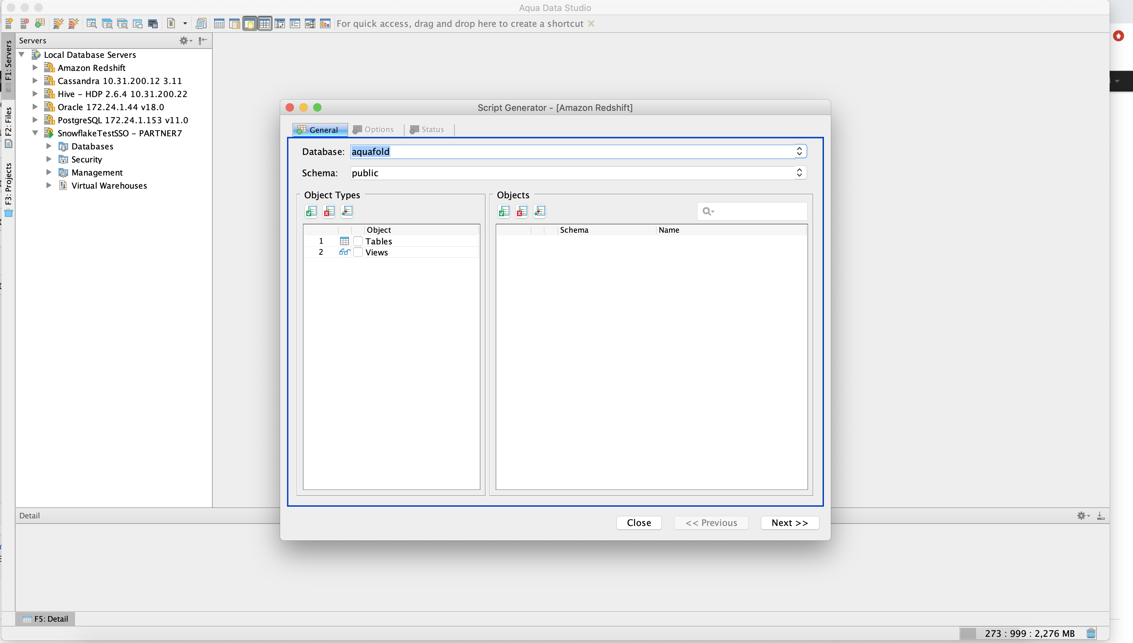Click the Next >> button
Image resolution: width=1133 pixels, height=643 pixels.
coord(790,523)
